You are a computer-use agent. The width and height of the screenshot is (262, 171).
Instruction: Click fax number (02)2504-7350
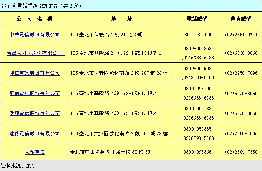(x=241, y=152)
